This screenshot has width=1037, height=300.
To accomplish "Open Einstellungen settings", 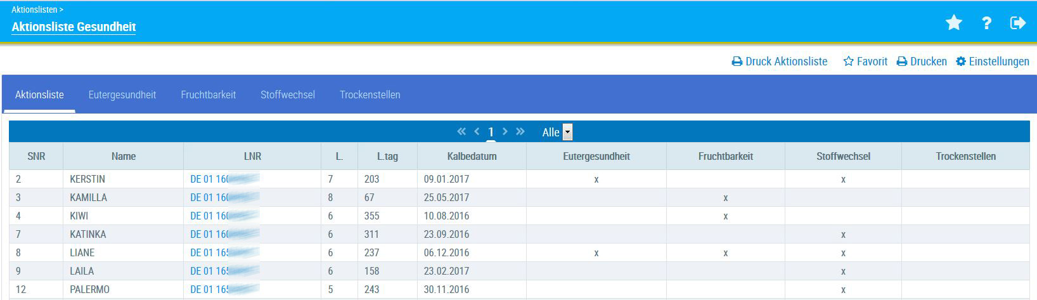I will pos(993,62).
